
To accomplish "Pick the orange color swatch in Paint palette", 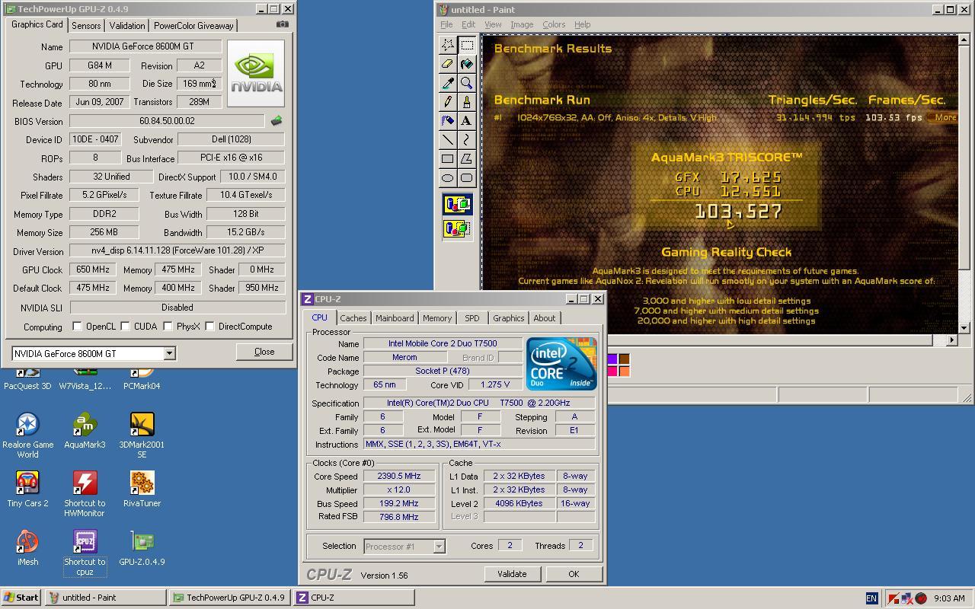I will (624, 371).
